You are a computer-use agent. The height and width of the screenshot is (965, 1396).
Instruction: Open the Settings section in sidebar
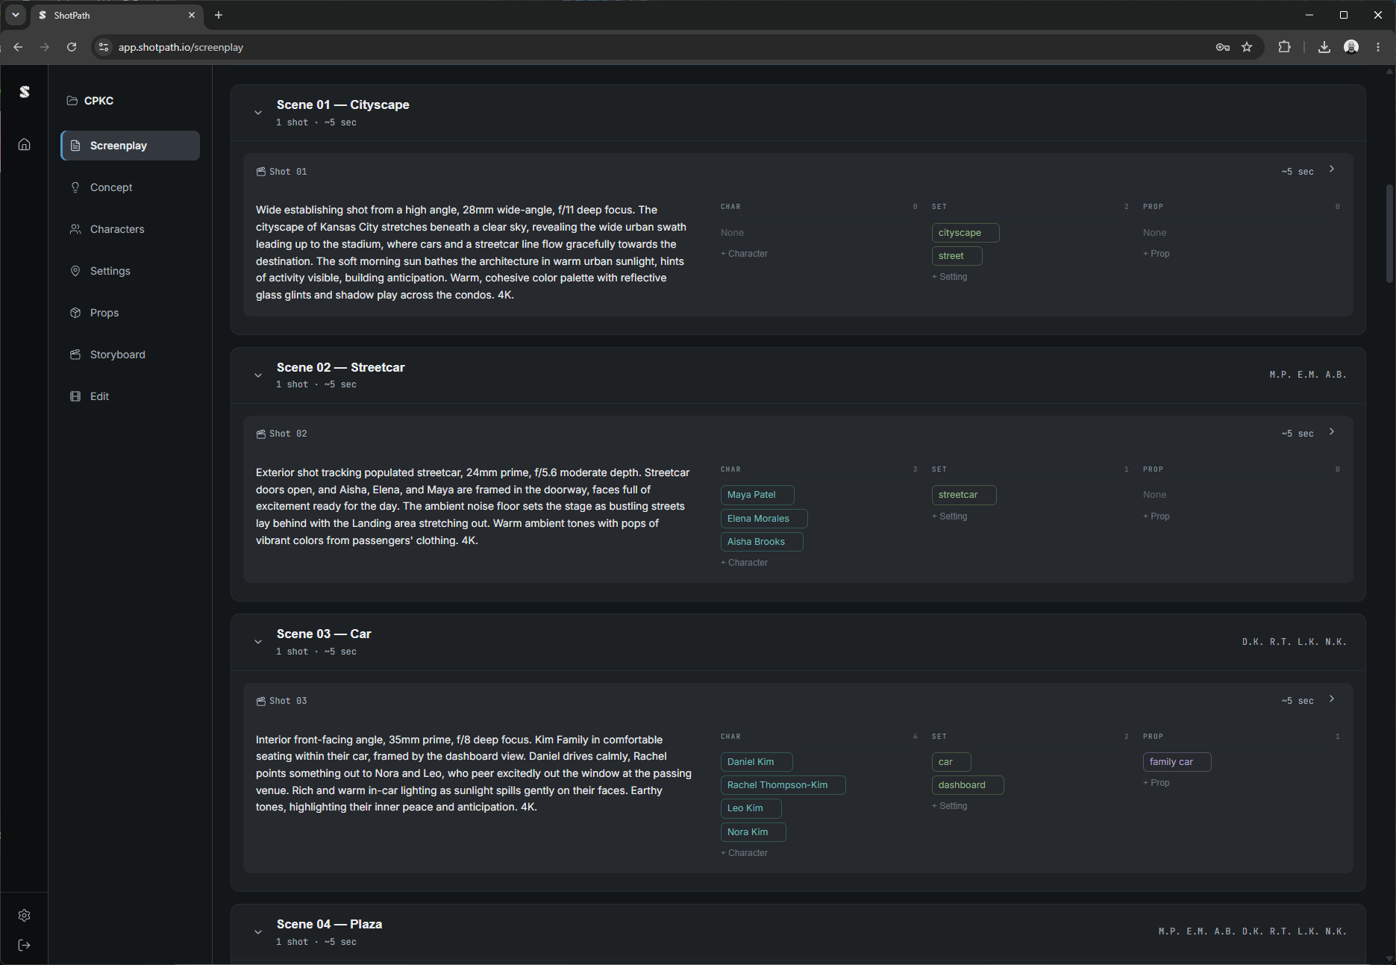pyautogui.click(x=131, y=271)
